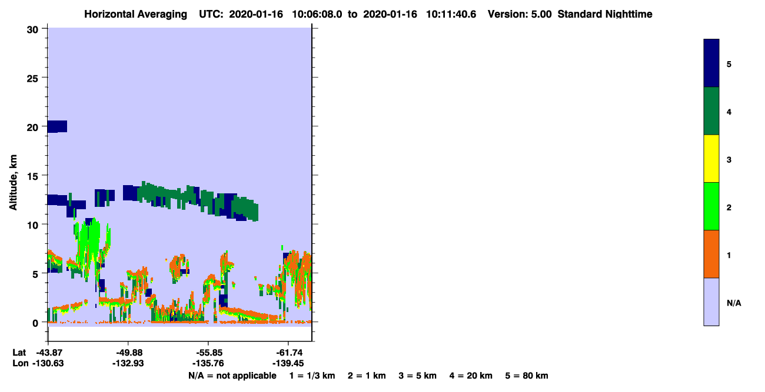Click the longitude value -130.63
Viewport: 765px width, 392px height.
pyautogui.click(x=48, y=363)
